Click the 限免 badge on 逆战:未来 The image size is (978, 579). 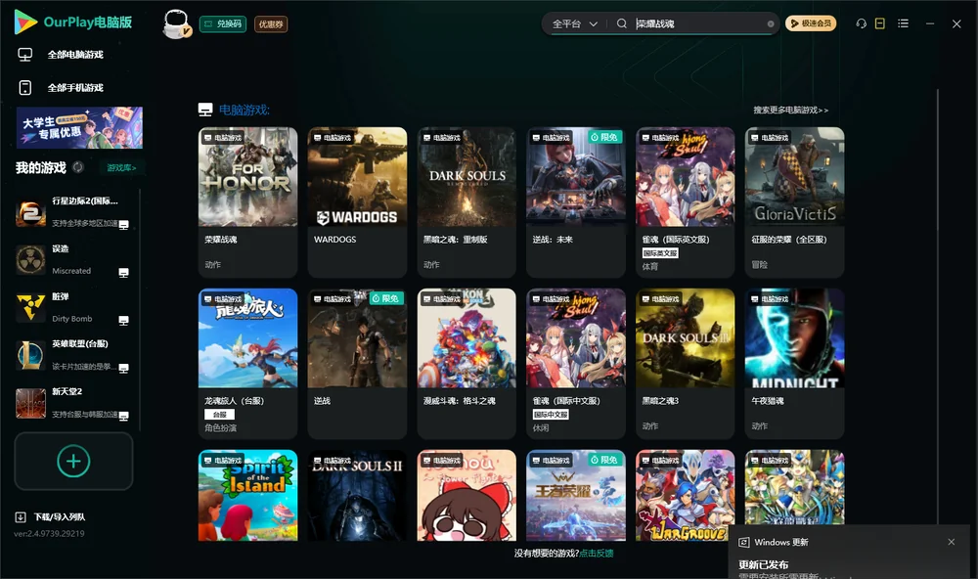[x=604, y=137]
